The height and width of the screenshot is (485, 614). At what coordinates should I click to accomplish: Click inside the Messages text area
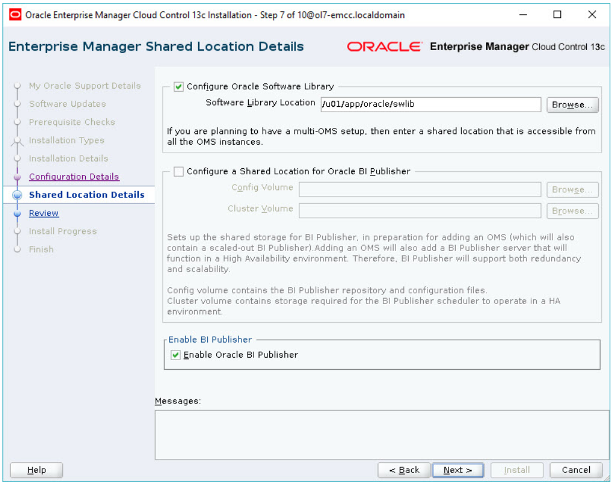tap(382, 435)
